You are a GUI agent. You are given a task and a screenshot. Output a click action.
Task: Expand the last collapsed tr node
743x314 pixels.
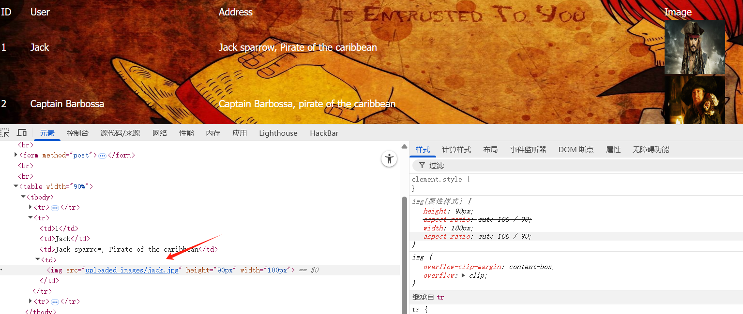tap(30, 301)
